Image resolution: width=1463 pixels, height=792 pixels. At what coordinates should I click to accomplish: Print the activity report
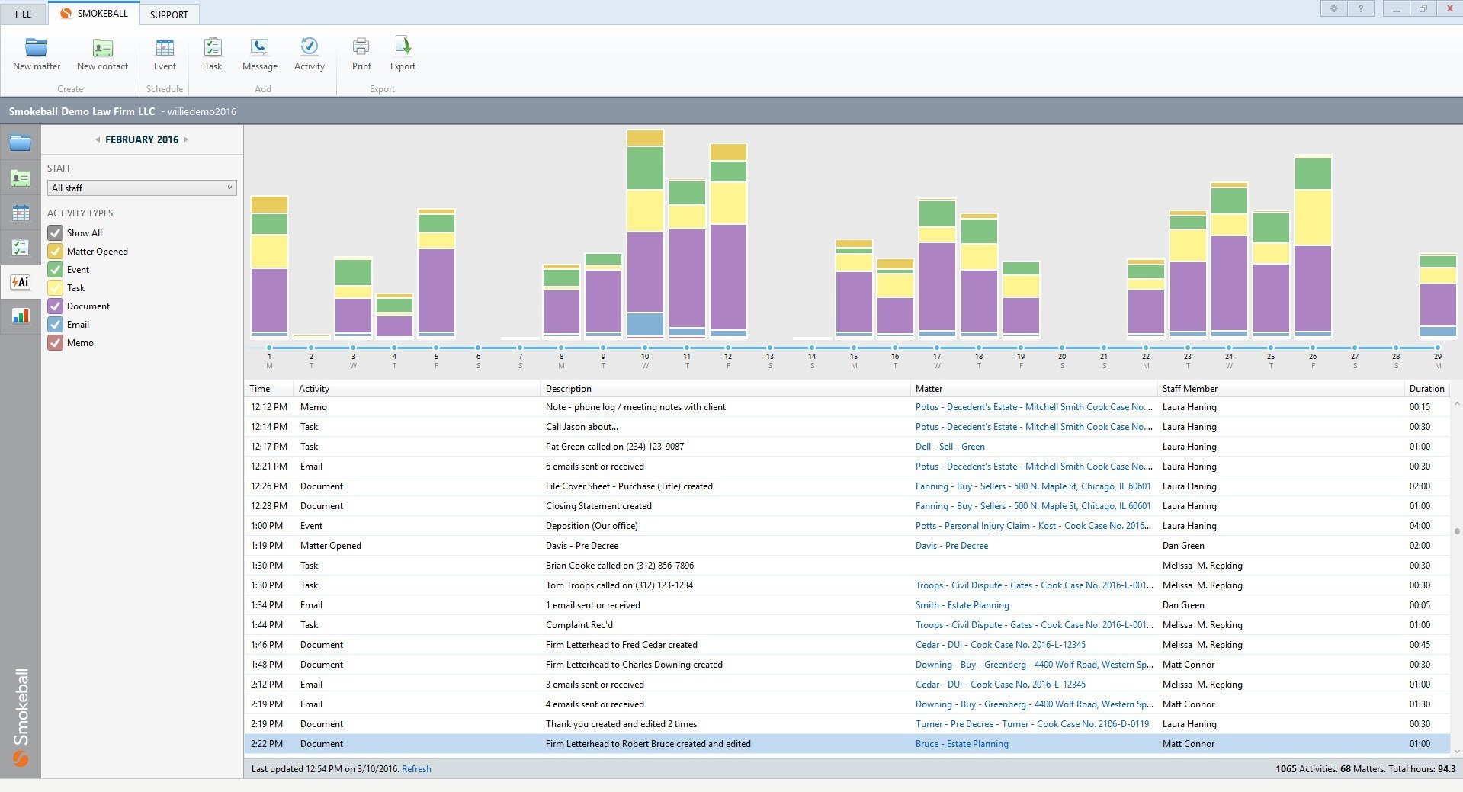pyautogui.click(x=361, y=54)
